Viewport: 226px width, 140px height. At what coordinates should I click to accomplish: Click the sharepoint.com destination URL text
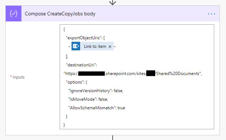133,74
